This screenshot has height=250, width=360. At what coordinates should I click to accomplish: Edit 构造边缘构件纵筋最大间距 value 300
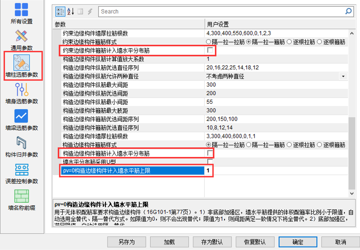276,85
